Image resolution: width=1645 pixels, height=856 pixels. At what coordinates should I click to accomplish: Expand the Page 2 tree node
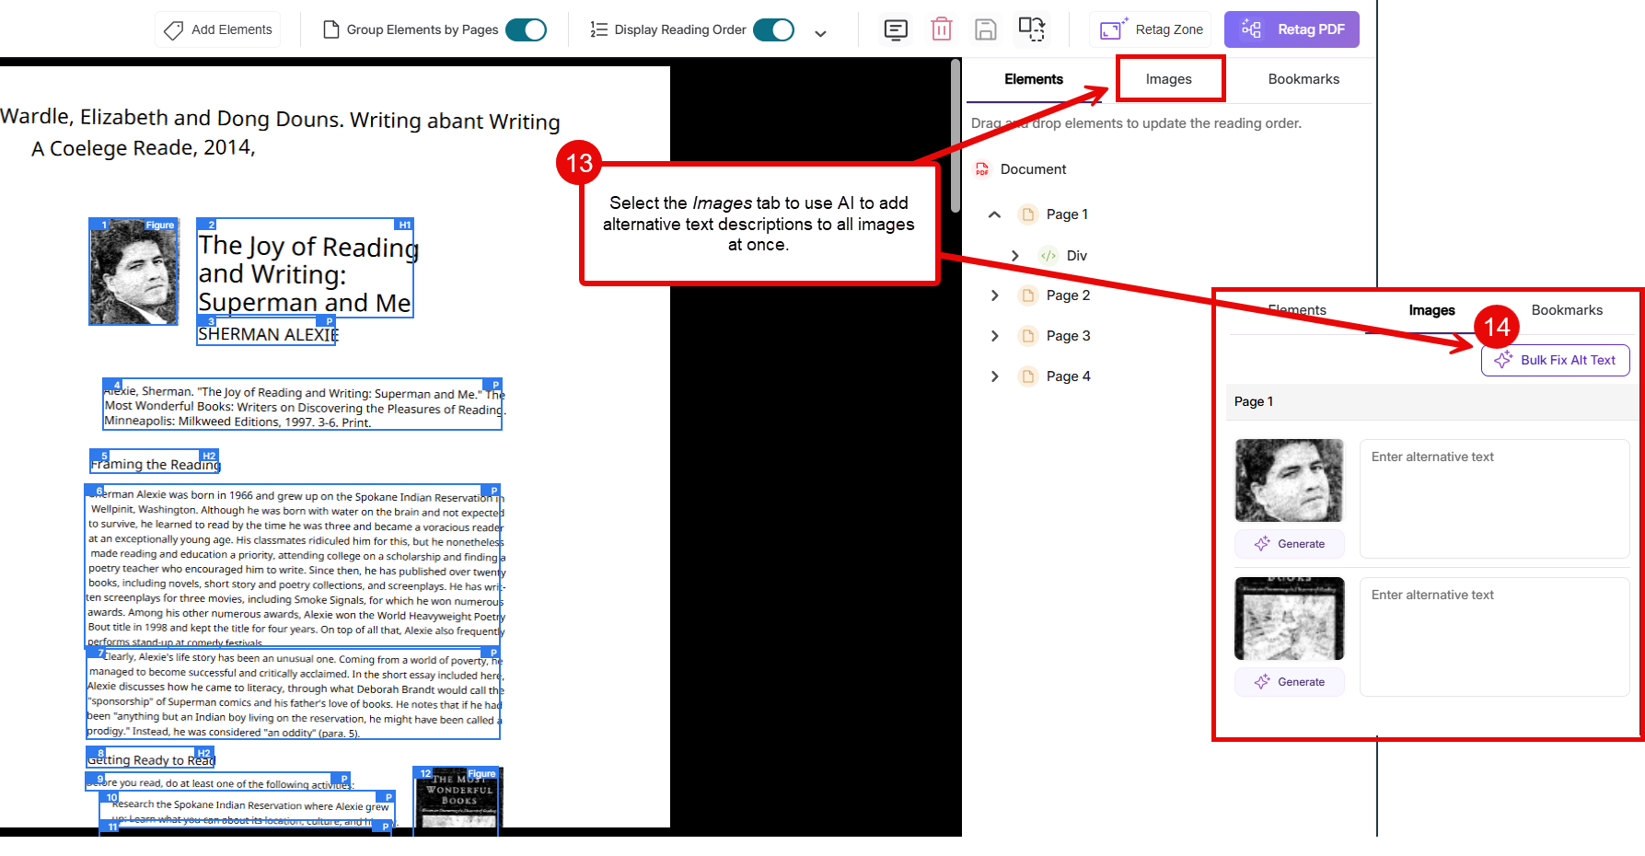point(994,295)
